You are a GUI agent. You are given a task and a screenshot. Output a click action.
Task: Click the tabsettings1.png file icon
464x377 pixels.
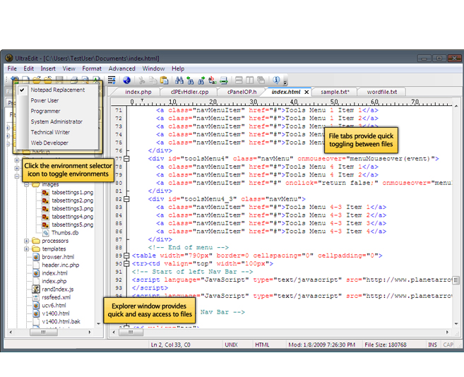45,192
